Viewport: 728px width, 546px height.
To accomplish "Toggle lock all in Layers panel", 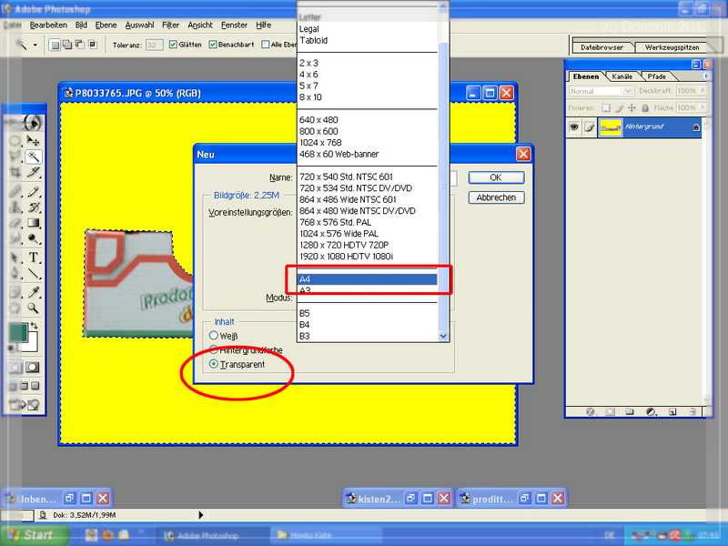I will 645,107.
